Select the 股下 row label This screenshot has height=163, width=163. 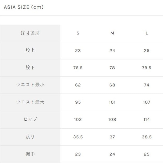pos(30,68)
